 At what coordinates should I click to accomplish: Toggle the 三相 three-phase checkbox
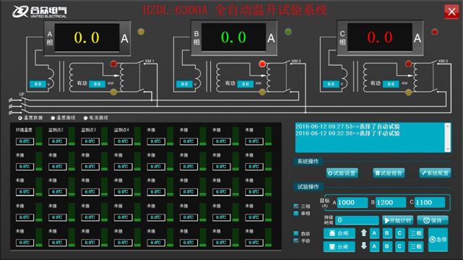tap(296, 206)
